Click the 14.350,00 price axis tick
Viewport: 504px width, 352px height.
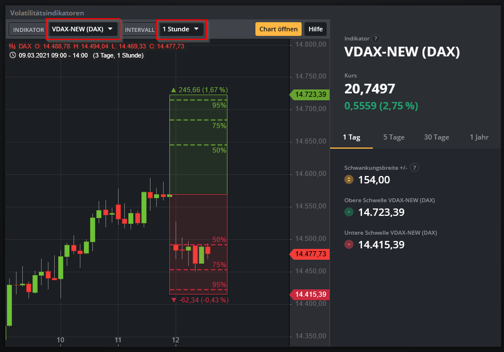[x=311, y=336]
